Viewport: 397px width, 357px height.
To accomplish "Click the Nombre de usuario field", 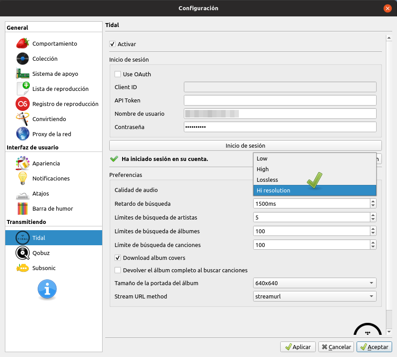I will 280,114.
